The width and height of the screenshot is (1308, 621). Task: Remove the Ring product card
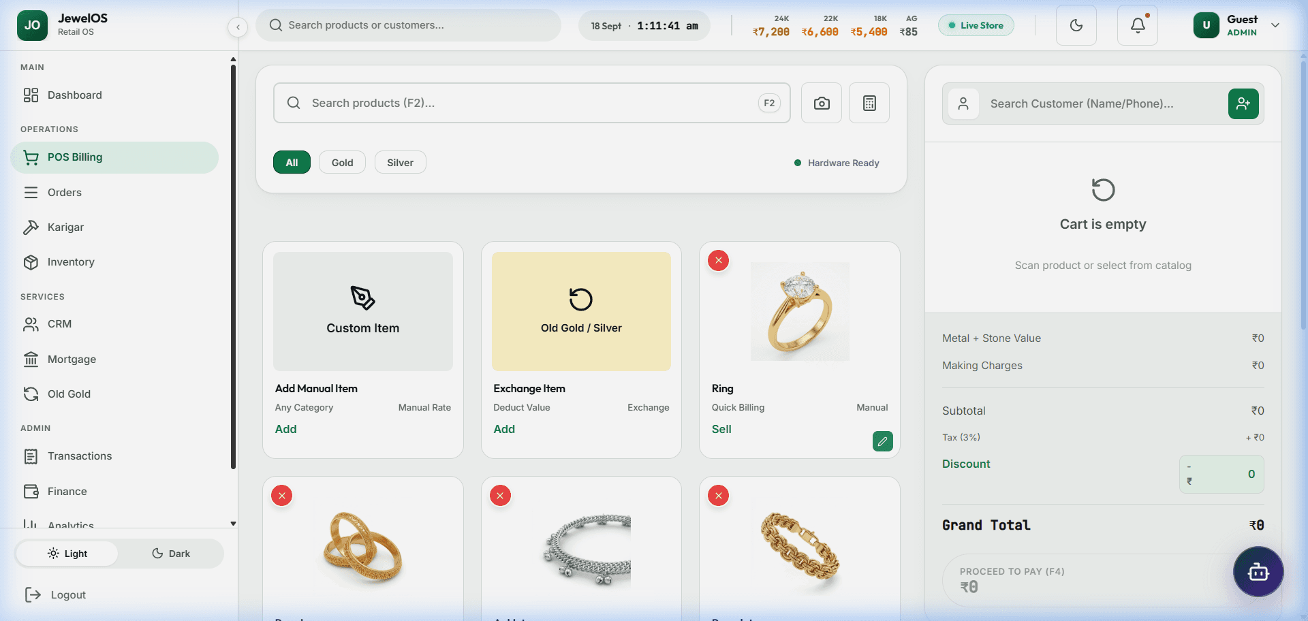coord(719,261)
